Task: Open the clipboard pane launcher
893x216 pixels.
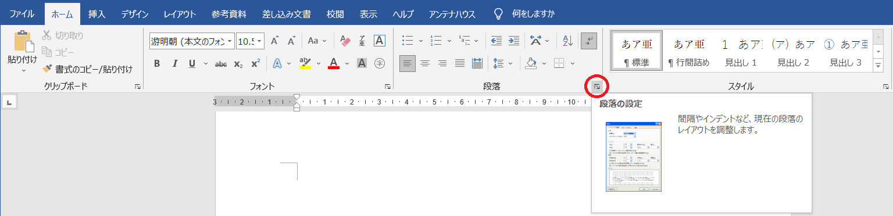Action: 137,87
